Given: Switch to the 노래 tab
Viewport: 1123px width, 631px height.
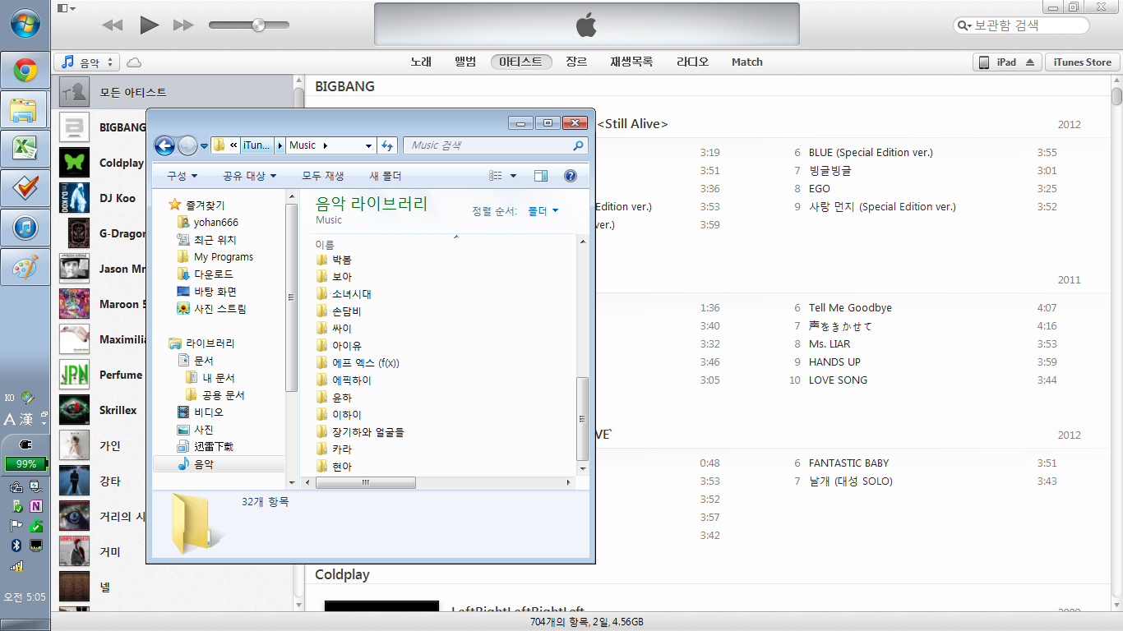Looking at the screenshot, I should click(x=421, y=62).
